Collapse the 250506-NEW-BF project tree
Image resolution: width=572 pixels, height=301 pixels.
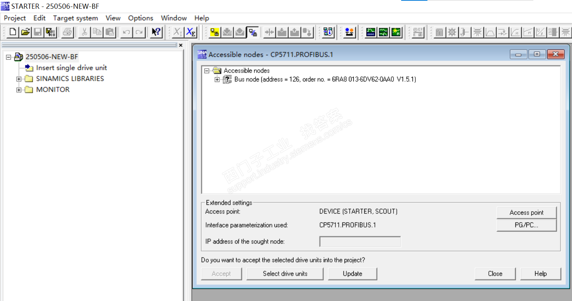(8, 57)
